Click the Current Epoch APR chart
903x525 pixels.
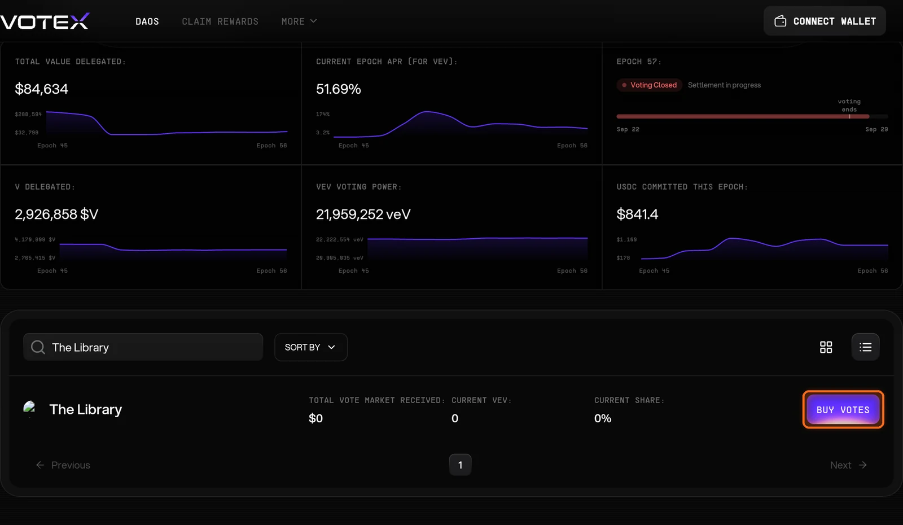pyautogui.click(x=461, y=124)
